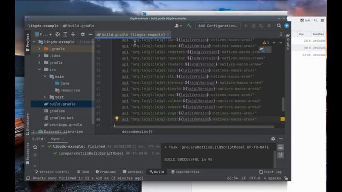Click 4 spaces indent setting
Image resolution: width=342 pixels, height=192 pixels.
[273, 178]
